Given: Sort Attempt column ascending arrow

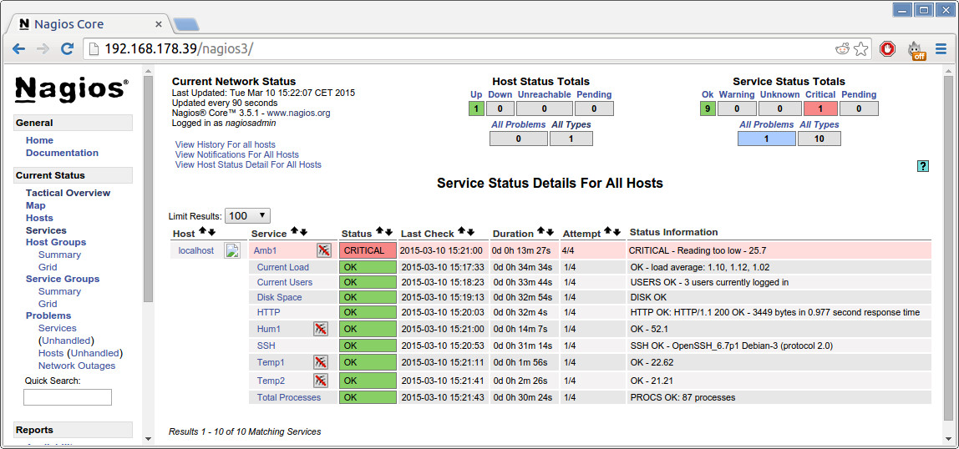Looking at the screenshot, I should click(x=608, y=231).
